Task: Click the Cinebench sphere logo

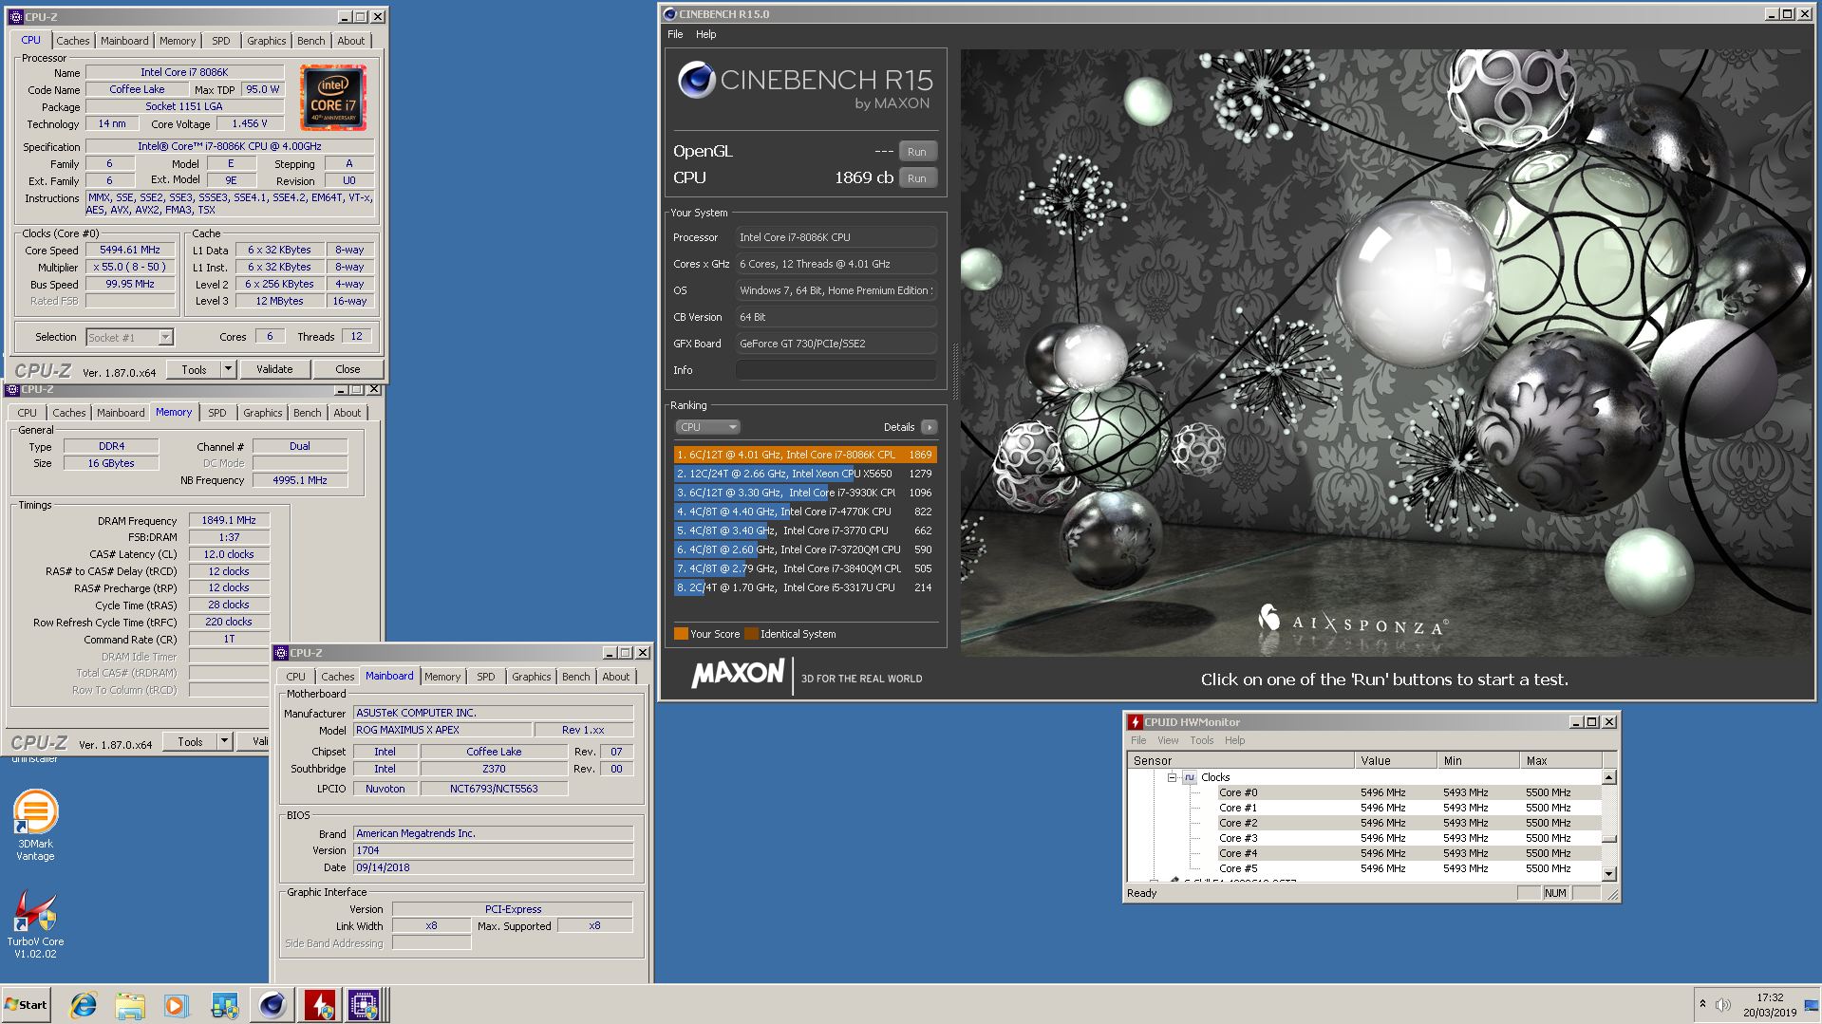Action: click(696, 80)
